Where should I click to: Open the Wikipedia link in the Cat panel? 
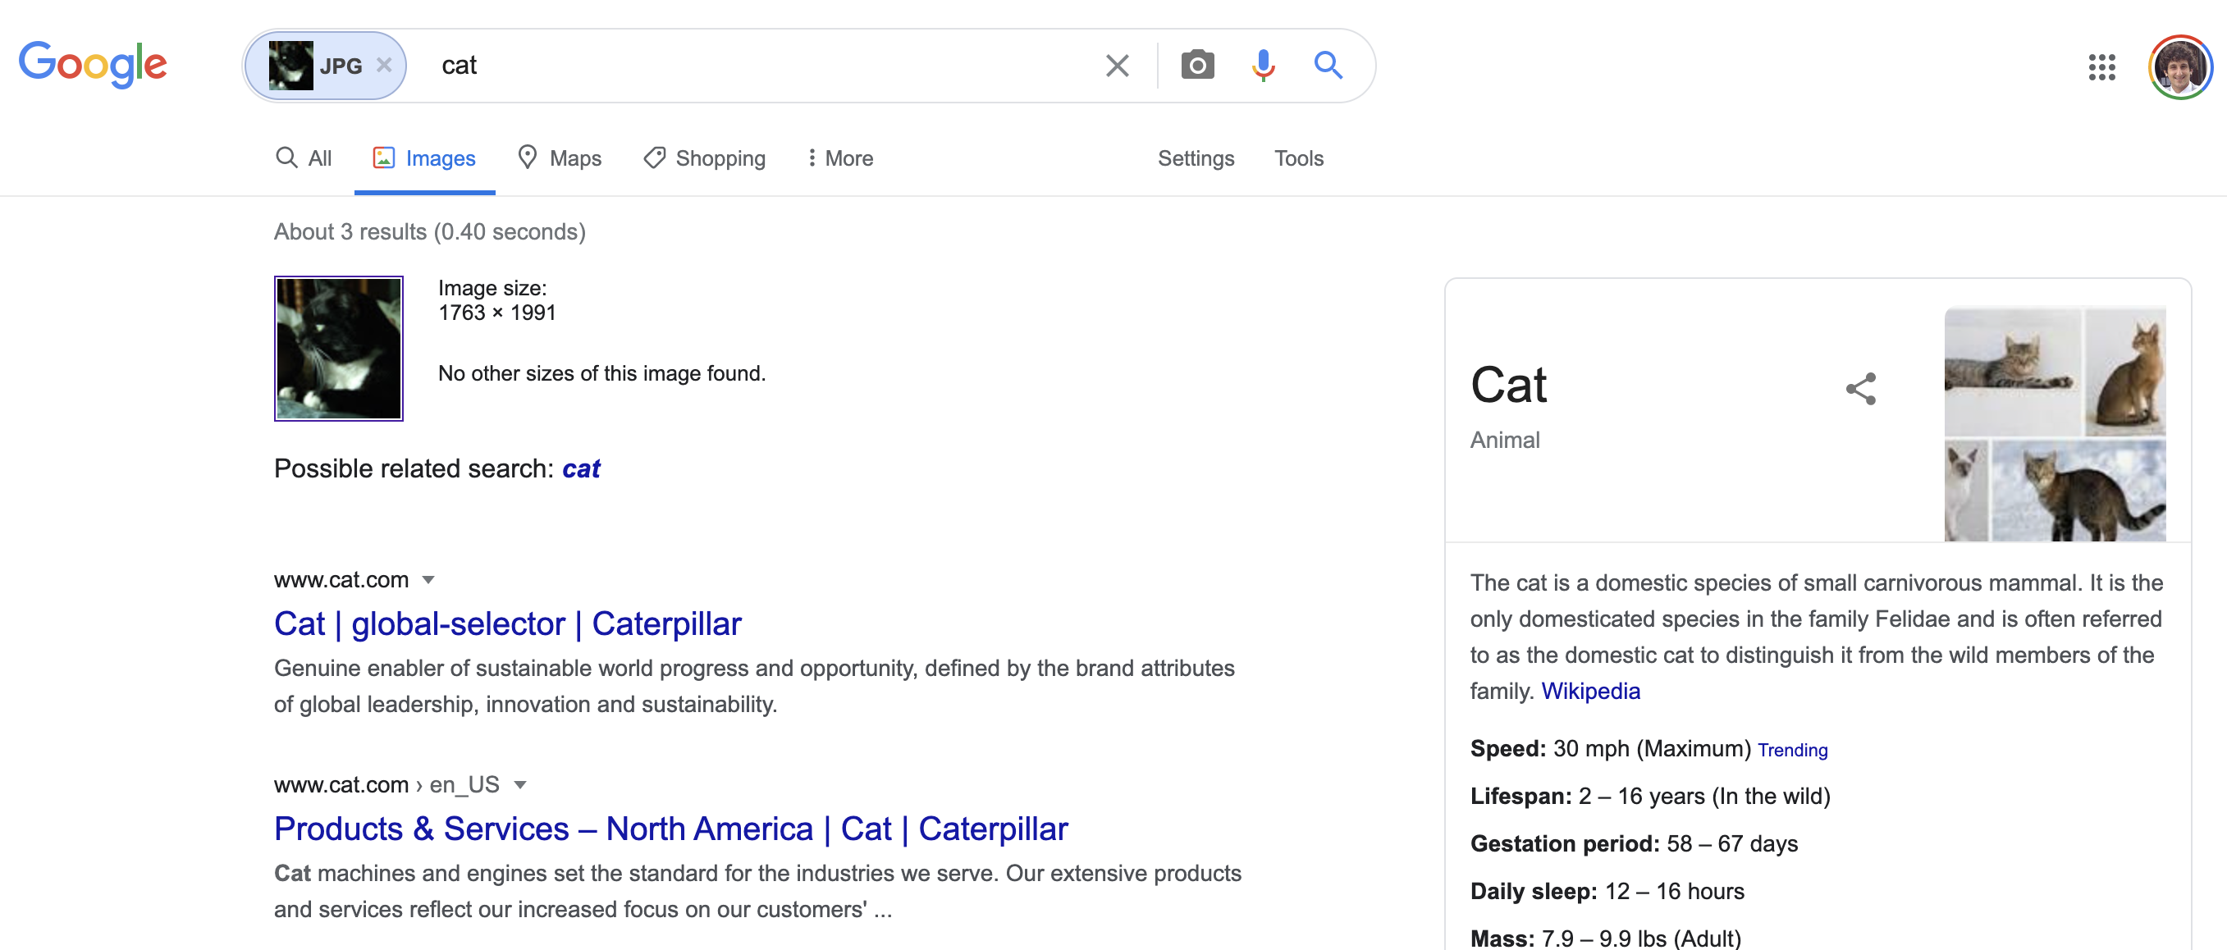click(1590, 691)
